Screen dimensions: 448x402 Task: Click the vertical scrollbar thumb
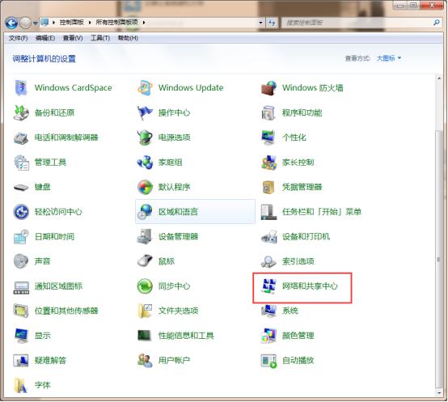point(438,259)
